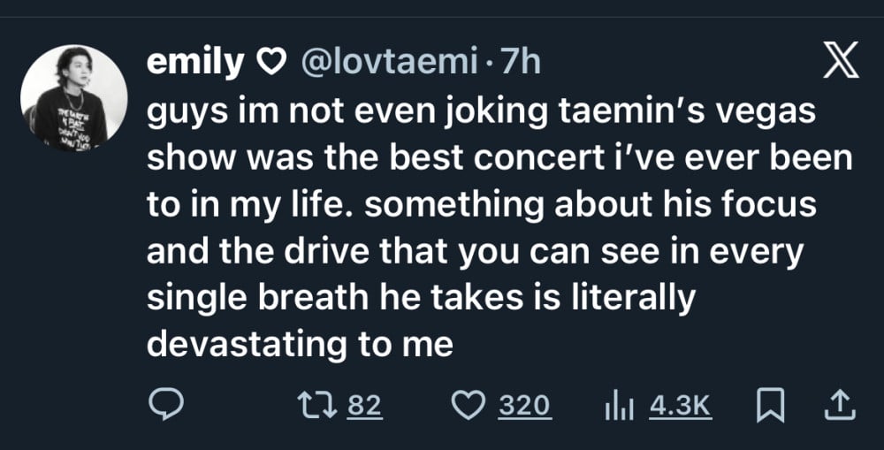Image resolution: width=884 pixels, height=450 pixels.
Task: Click the display name emily
Action: [194, 62]
